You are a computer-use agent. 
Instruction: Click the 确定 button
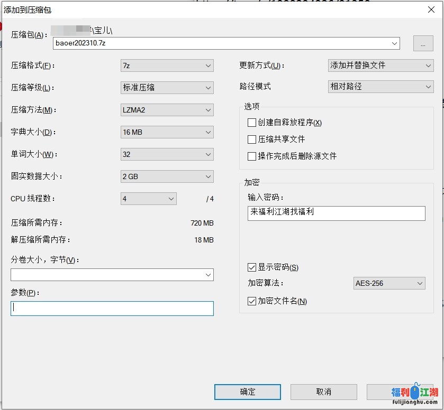[x=247, y=392]
